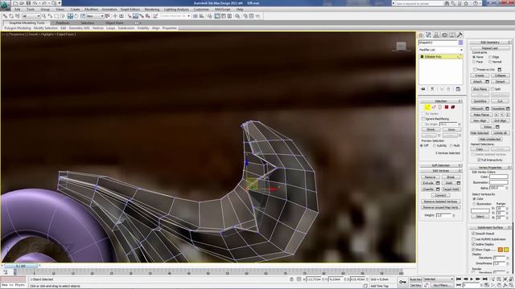515x289 pixels.
Task: Select Border sub-object level icon
Action: pyautogui.click(x=440, y=107)
